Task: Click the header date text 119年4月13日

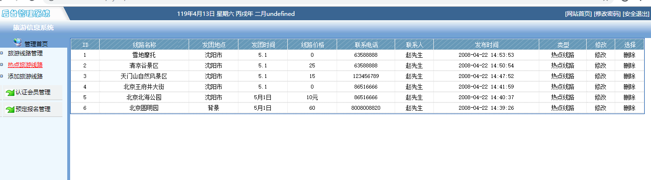Action: coord(196,14)
